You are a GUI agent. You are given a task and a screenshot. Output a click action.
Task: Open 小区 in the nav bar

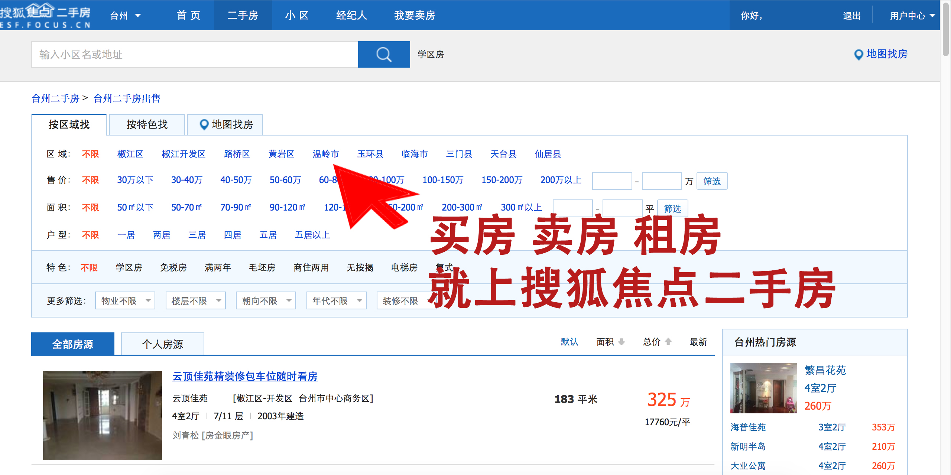pyautogui.click(x=297, y=16)
